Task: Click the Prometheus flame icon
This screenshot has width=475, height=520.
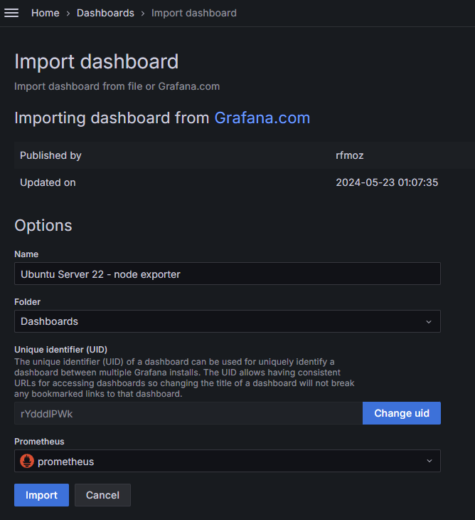Action: tap(27, 461)
